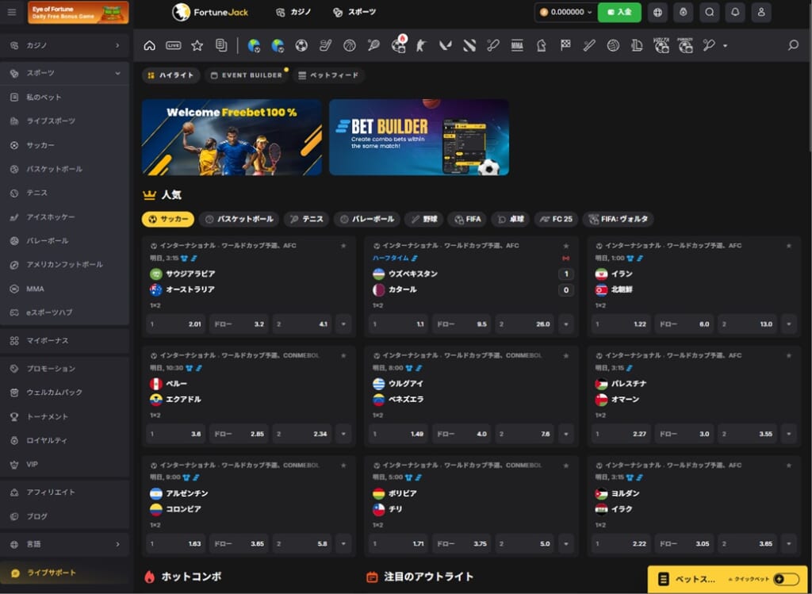Bet on Argentina win at 1.63
This screenshot has height=594, width=812.
click(x=176, y=544)
